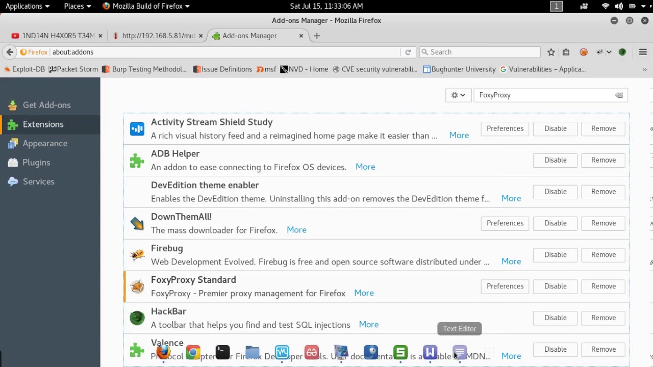
Task: Open Firefox from the dock
Action: 163,352
